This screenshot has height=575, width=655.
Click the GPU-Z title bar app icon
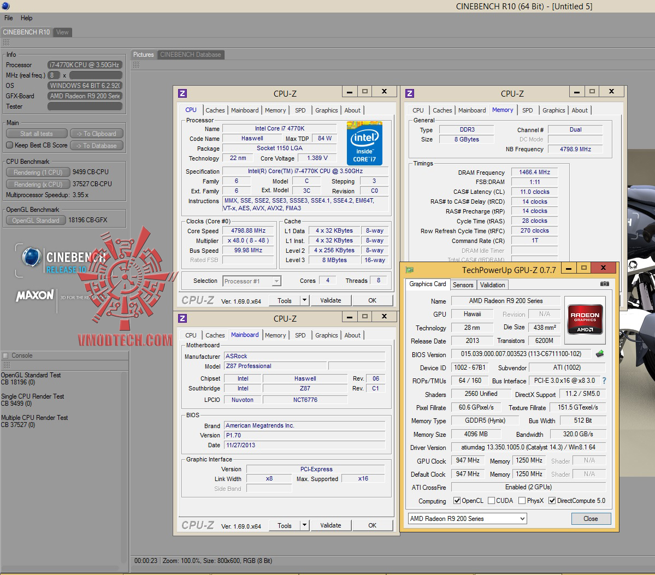[x=409, y=270]
